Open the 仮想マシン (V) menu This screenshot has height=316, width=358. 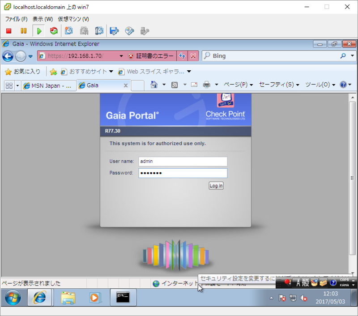point(73,19)
